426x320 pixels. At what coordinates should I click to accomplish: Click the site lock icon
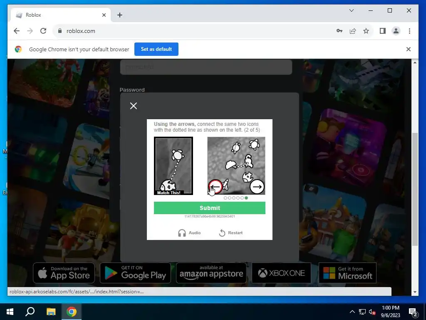pyautogui.click(x=60, y=31)
